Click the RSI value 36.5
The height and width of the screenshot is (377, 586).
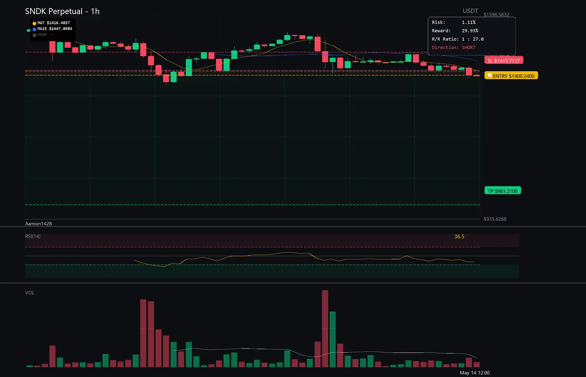click(459, 237)
